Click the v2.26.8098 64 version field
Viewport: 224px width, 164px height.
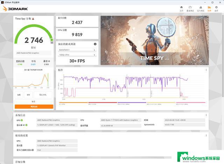point(121,126)
